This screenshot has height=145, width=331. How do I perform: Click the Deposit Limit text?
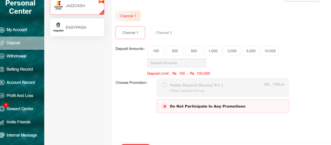(x=178, y=73)
